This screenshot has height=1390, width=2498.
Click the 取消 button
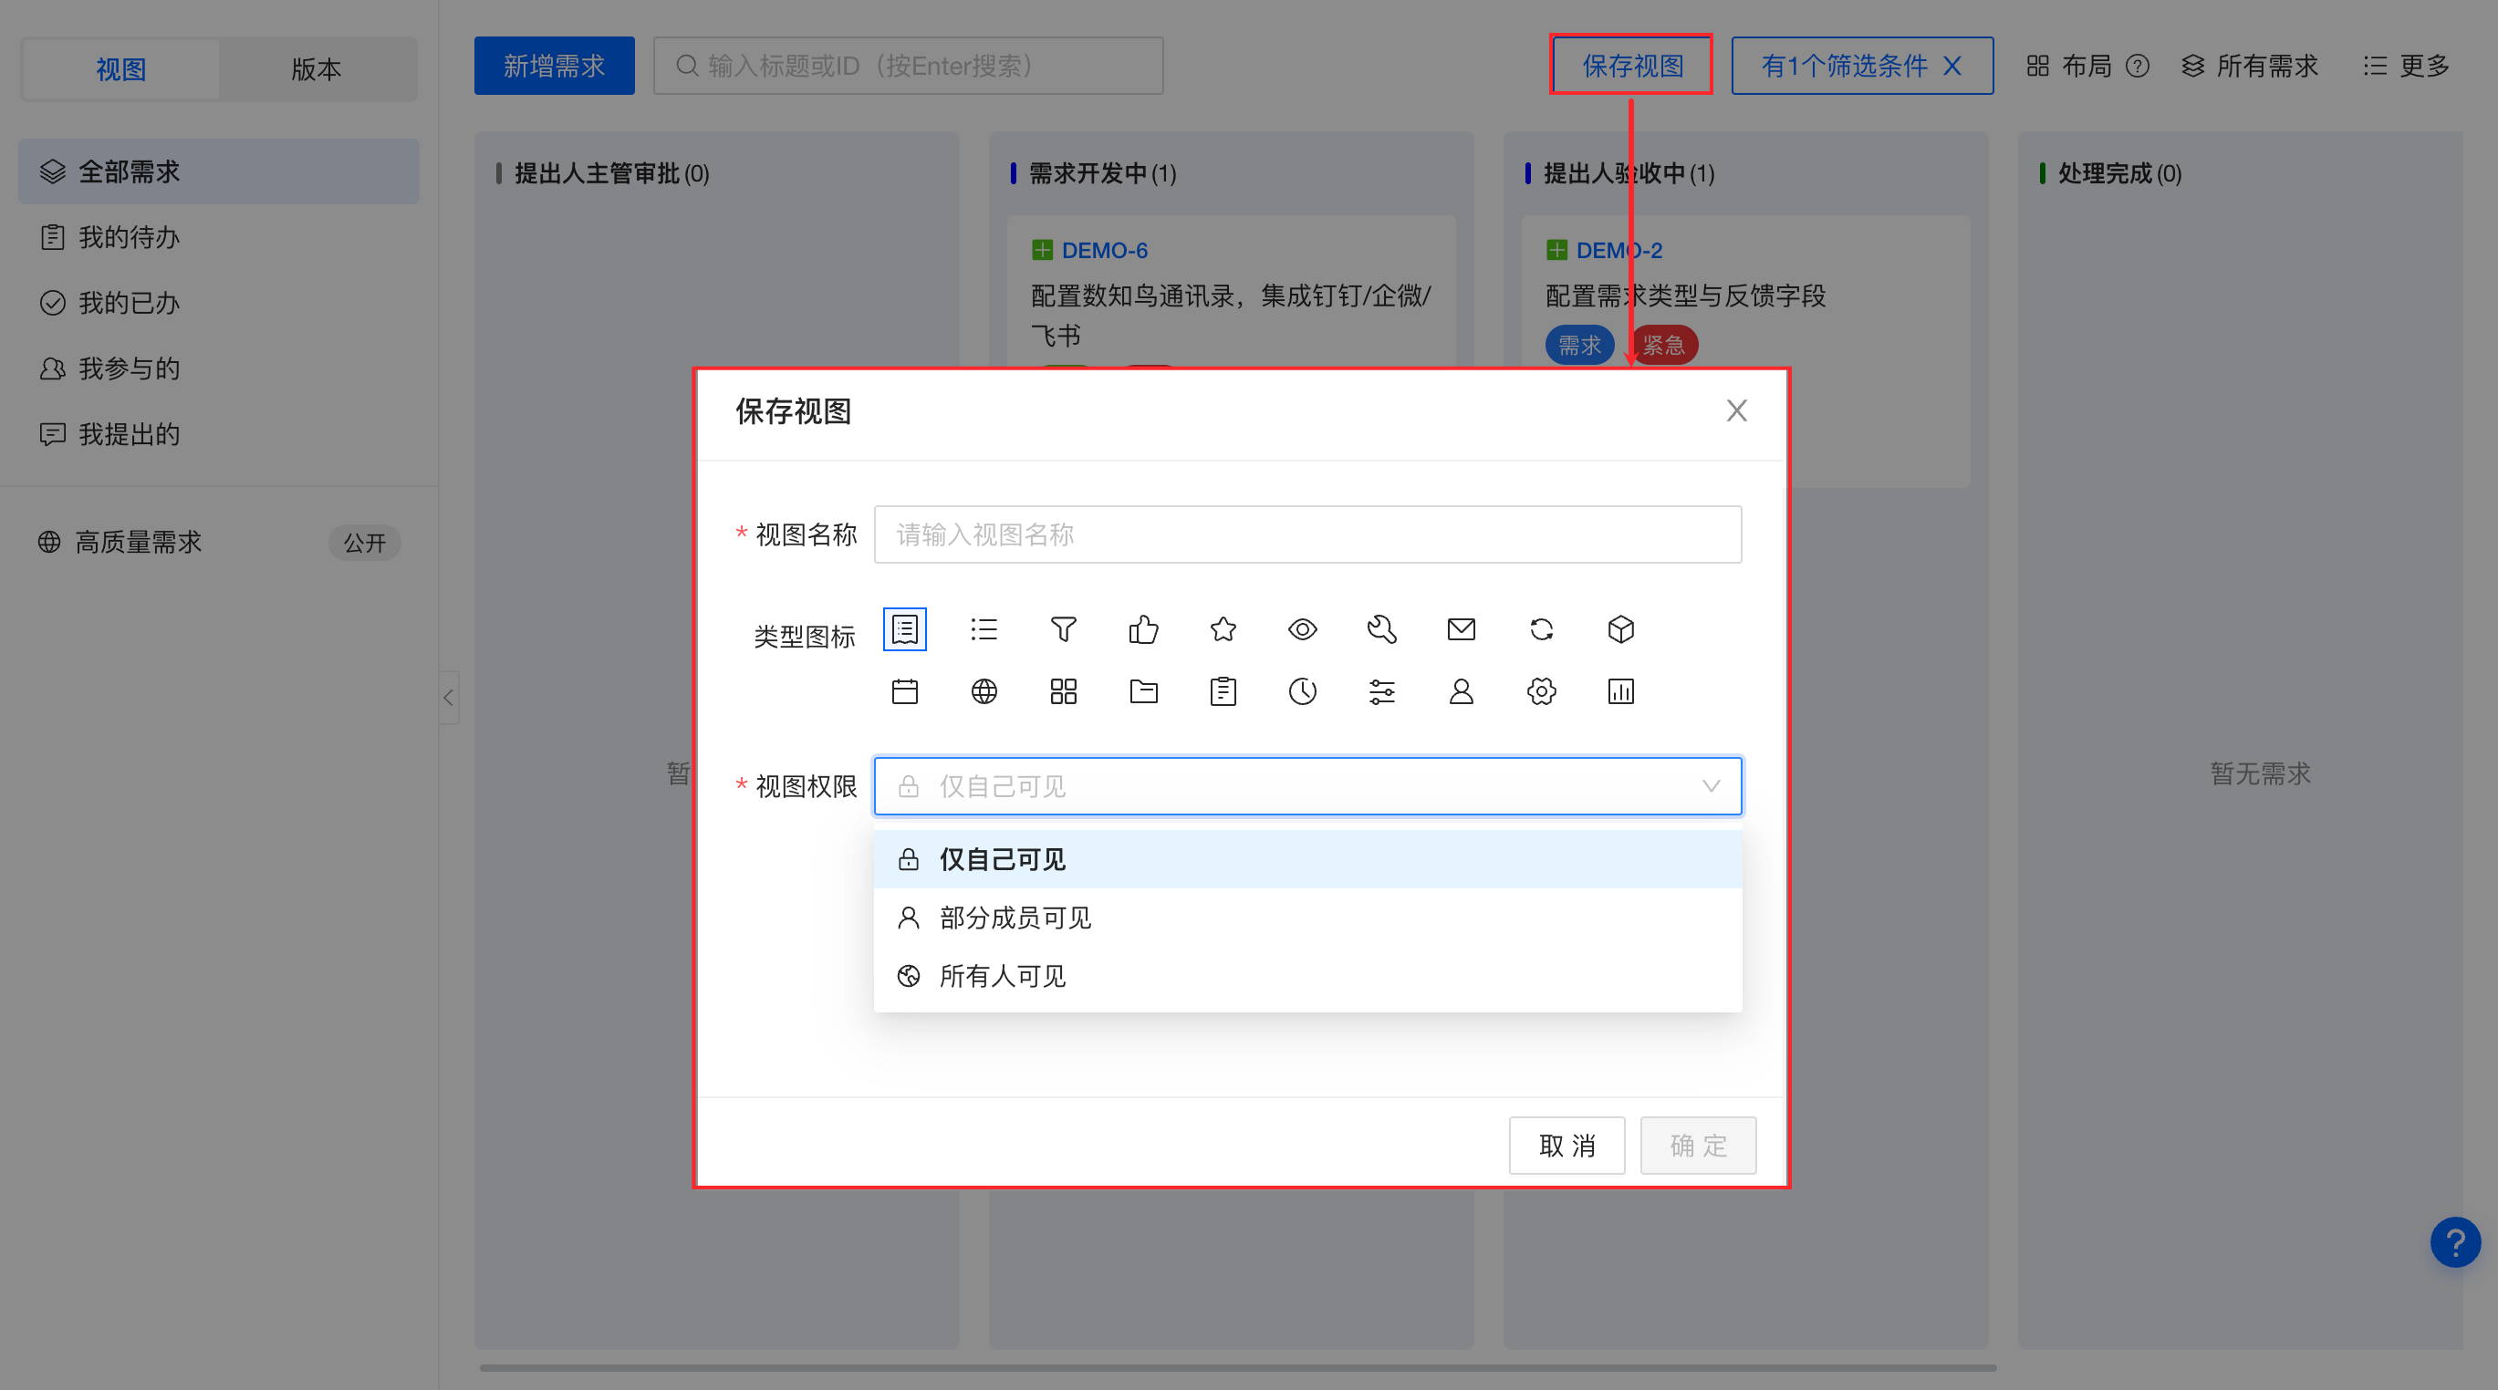click(1567, 1146)
